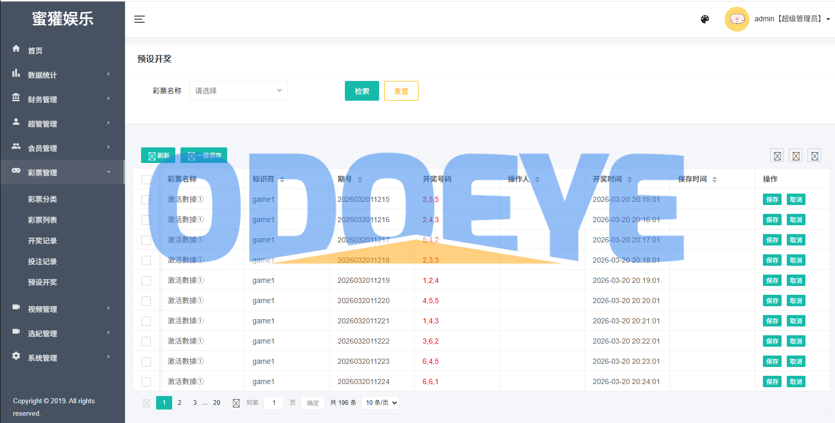
Task: Open the 10 条/页 page size dropdown
Action: (x=381, y=403)
